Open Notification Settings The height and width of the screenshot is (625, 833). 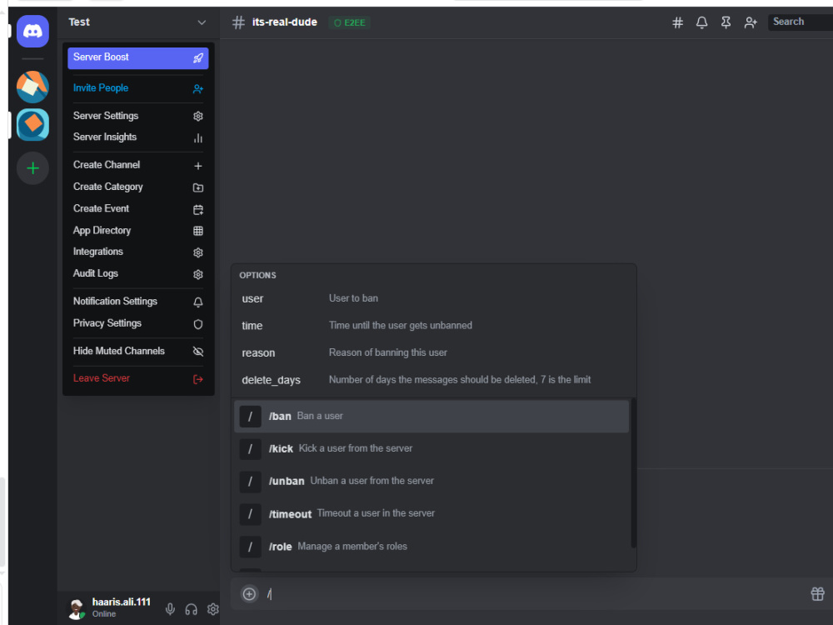(x=138, y=302)
